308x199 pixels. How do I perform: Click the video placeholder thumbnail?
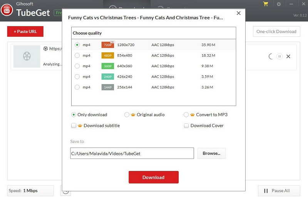[27, 56]
